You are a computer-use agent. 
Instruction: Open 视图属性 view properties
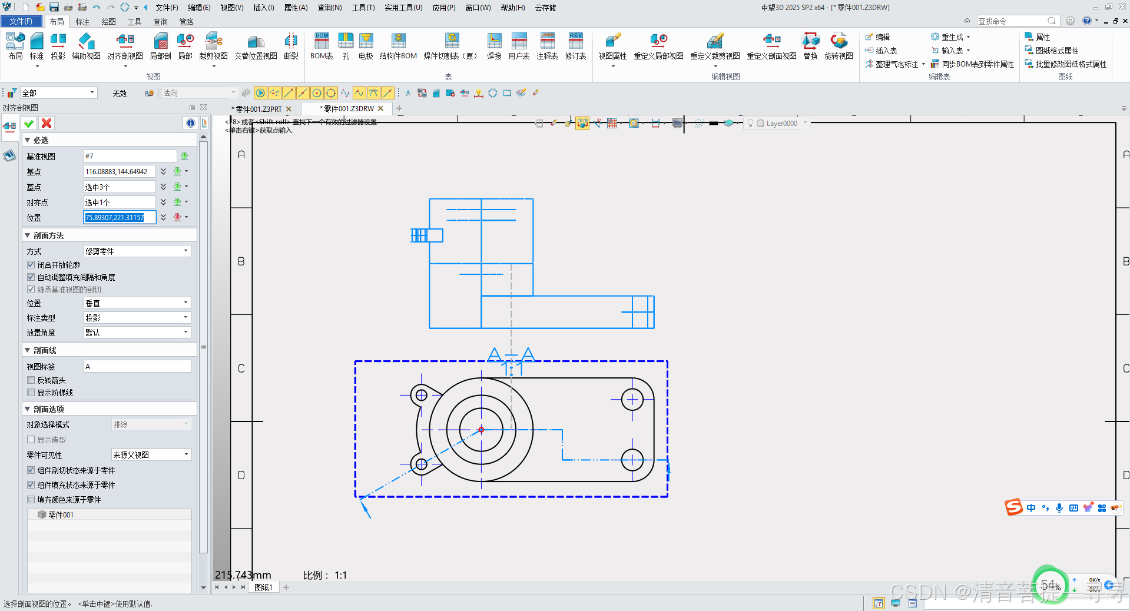tap(612, 46)
